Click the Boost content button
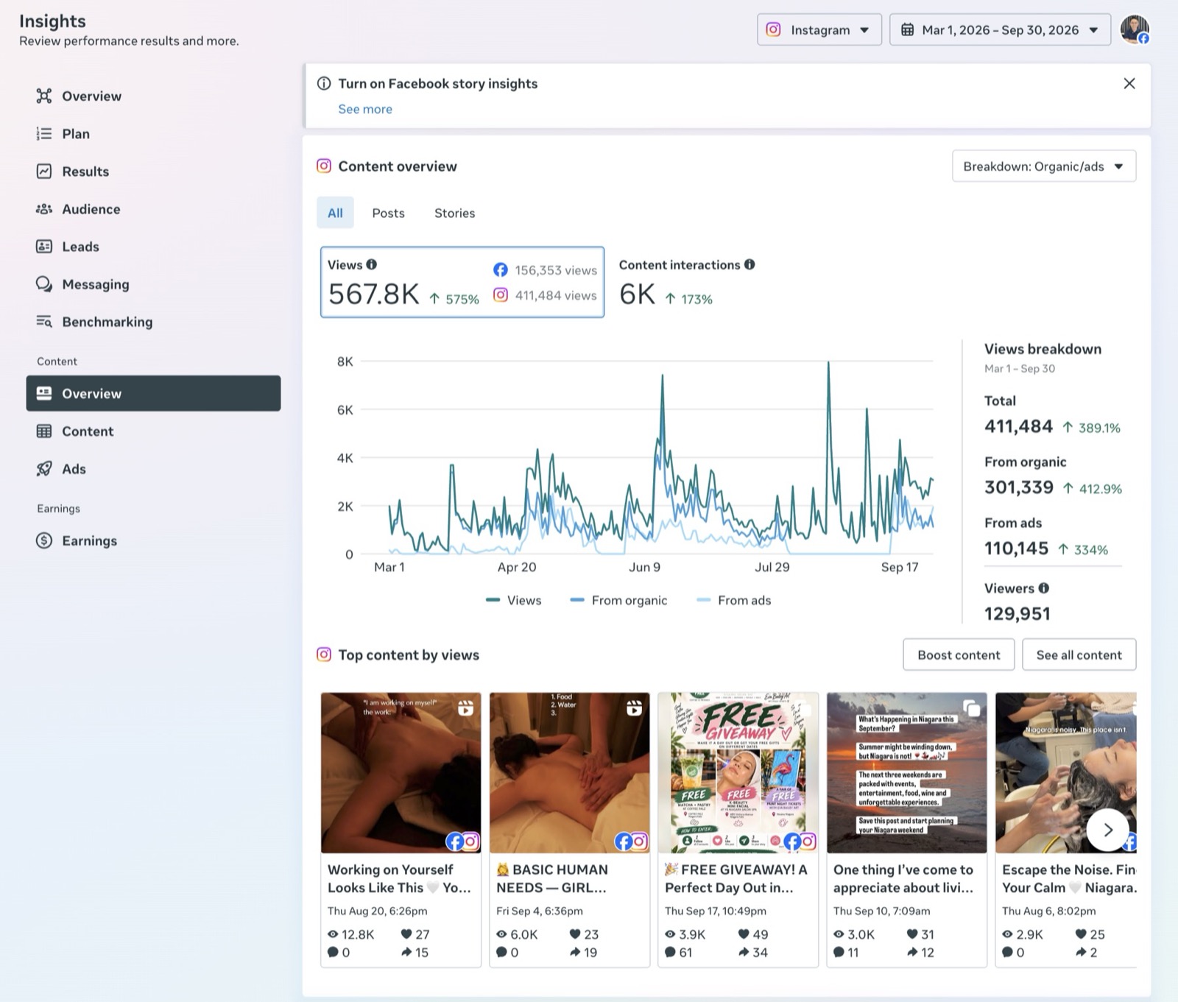This screenshot has height=1002, width=1178. [x=959, y=655]
